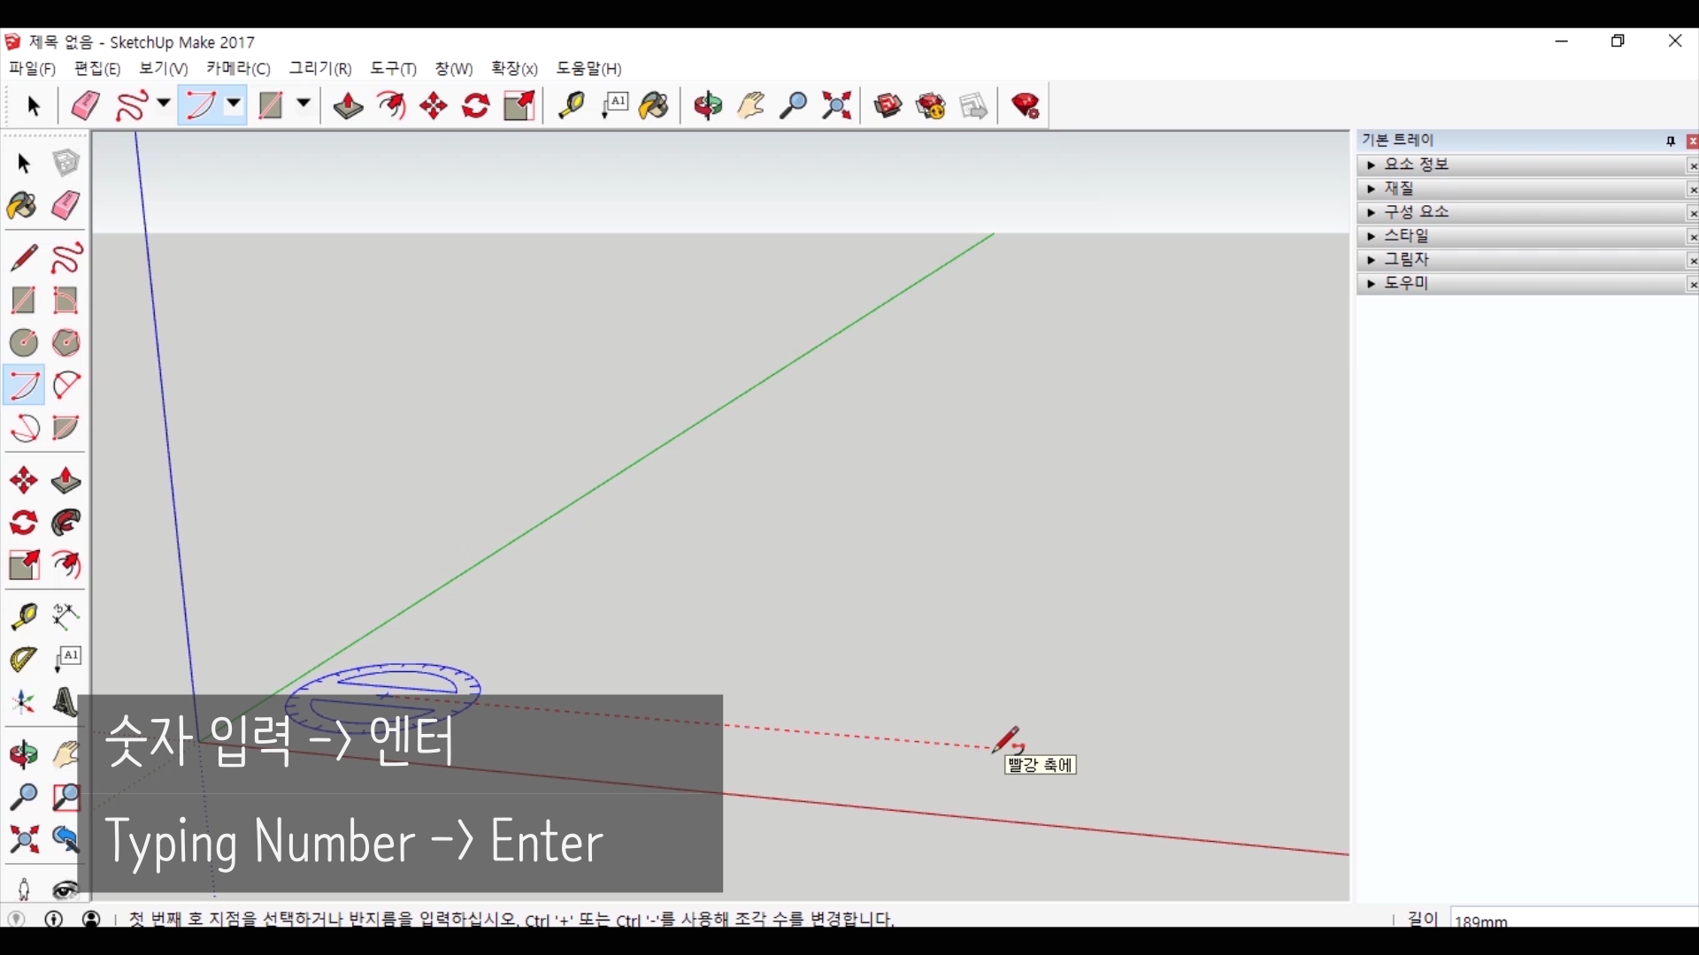Select the Tape Measure tool in top toolbar
Screen dimensions: 1699x955
tap(571, 106)
